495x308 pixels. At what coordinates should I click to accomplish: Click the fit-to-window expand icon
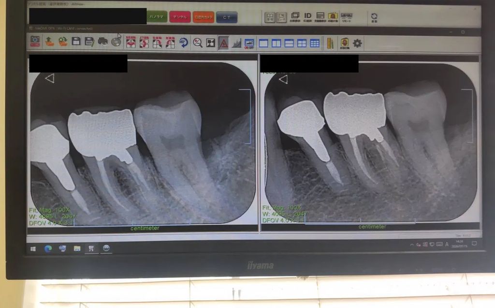pos(211,43)
